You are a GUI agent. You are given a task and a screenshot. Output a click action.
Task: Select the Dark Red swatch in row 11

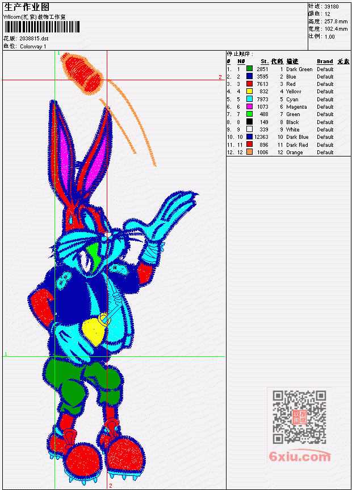click(x=249, y=145)
